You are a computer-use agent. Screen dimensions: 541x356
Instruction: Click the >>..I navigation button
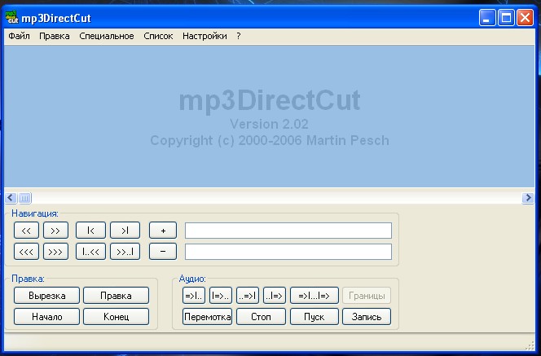coord(125,252)
